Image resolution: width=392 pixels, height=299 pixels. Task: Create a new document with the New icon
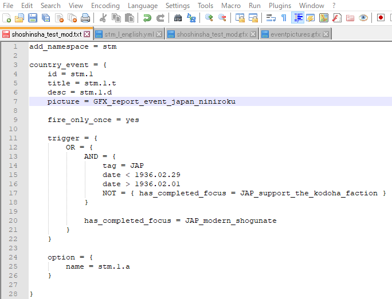point(6,18)
